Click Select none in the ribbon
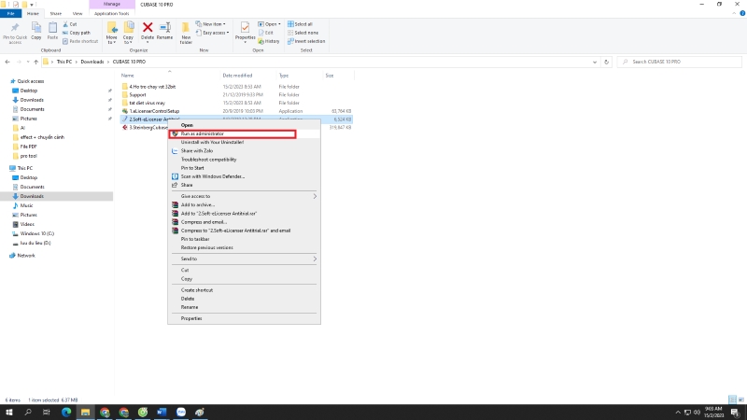Image resolution: width=747 pixels, height=420 pixels. click(x=303, y=33)
